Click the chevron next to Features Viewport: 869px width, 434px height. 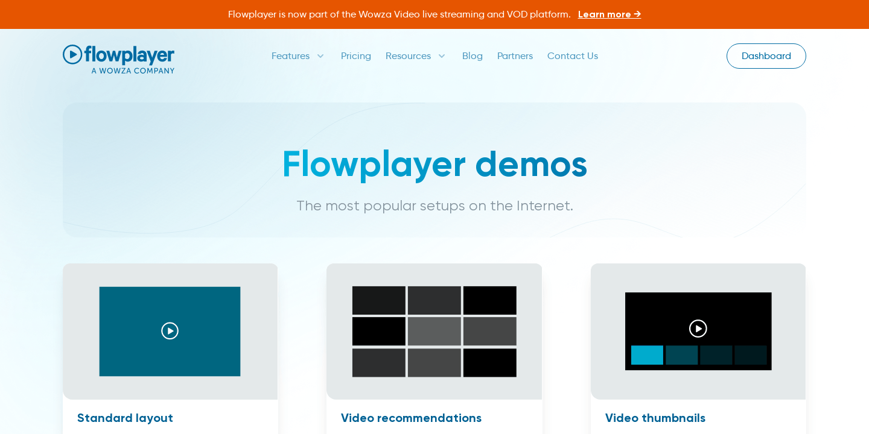(320, 56)
